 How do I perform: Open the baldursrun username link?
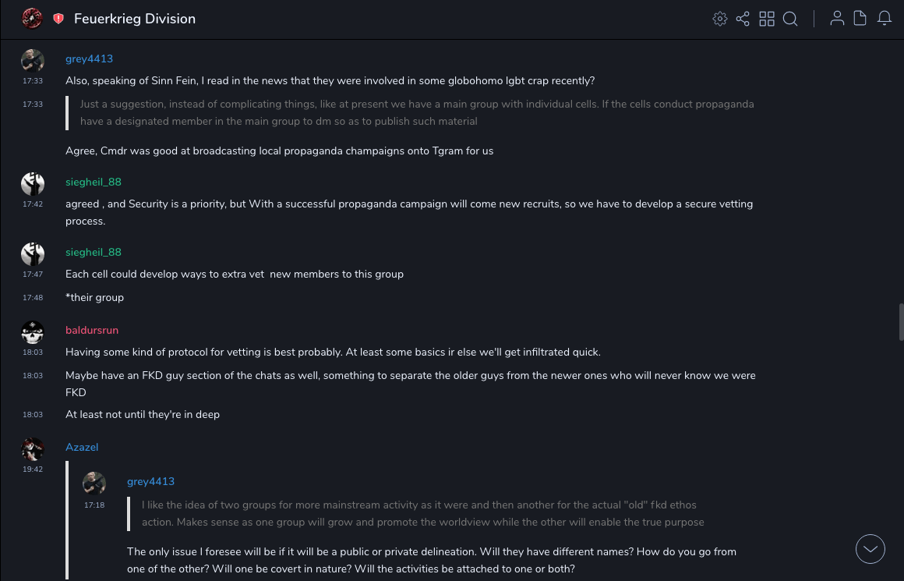(92, 331)
